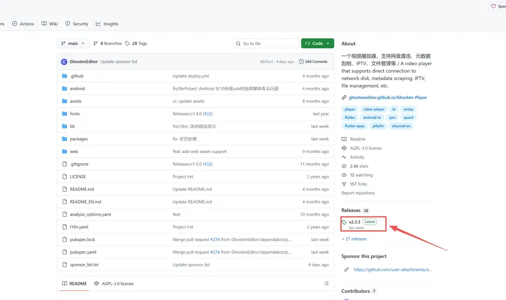The width and height of the screenshot is (506, 300).
Task: Open the 264 Commits history
Action: click(313, 62)
